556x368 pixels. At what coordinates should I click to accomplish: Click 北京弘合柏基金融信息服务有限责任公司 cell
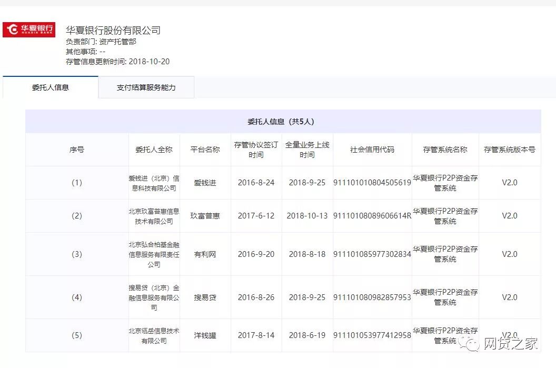pos(154,255)
